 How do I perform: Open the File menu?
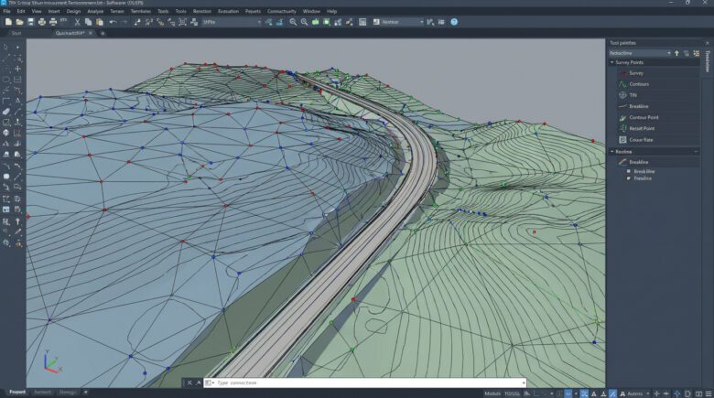tap(6, 11)
